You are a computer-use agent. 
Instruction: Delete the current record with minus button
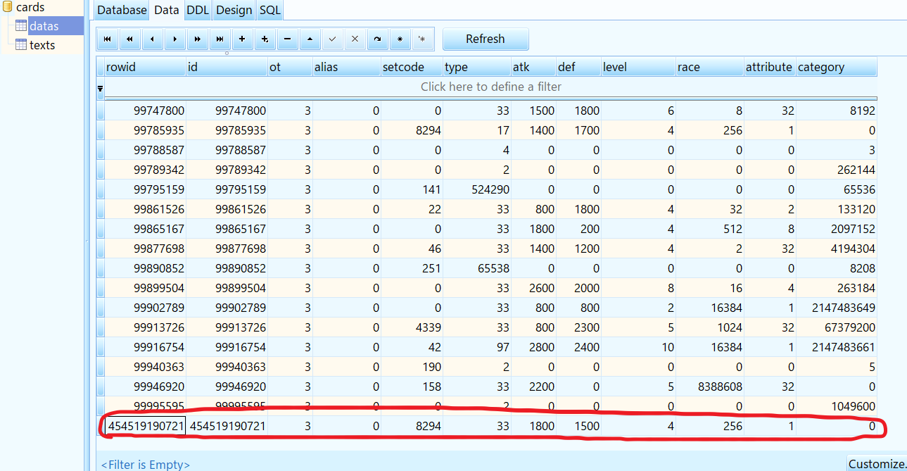(288, 39)
